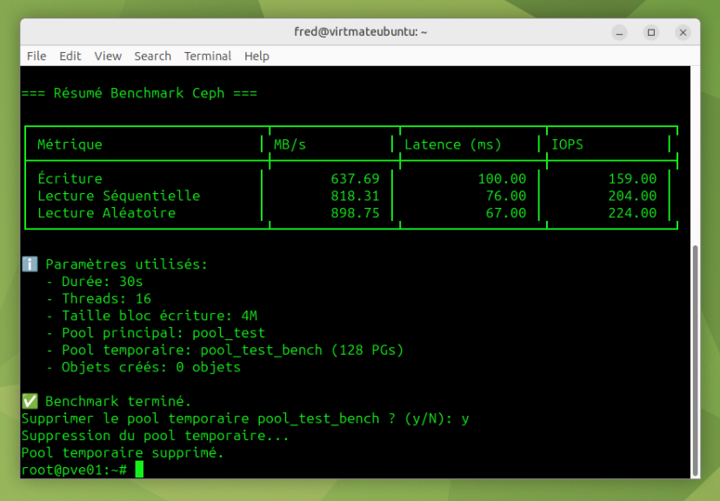
Task: Click the value 818.31
Action: [x=355, y=196]
